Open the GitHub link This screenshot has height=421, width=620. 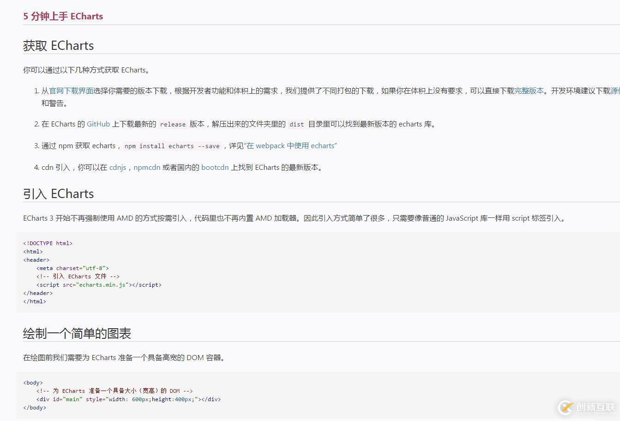coord(98,124)
